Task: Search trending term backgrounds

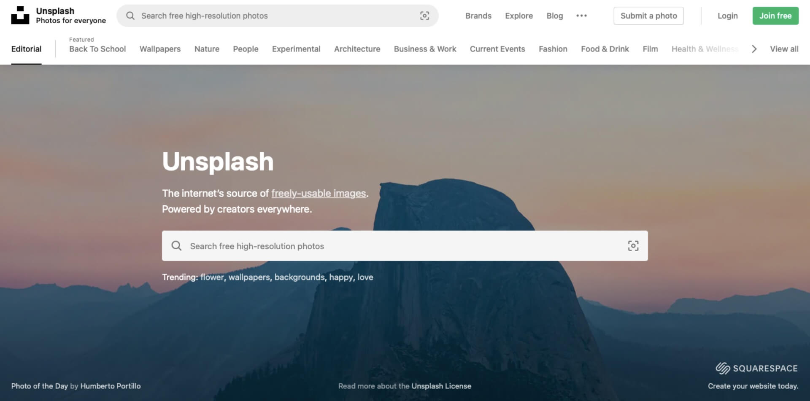Action: click(300, 277)
